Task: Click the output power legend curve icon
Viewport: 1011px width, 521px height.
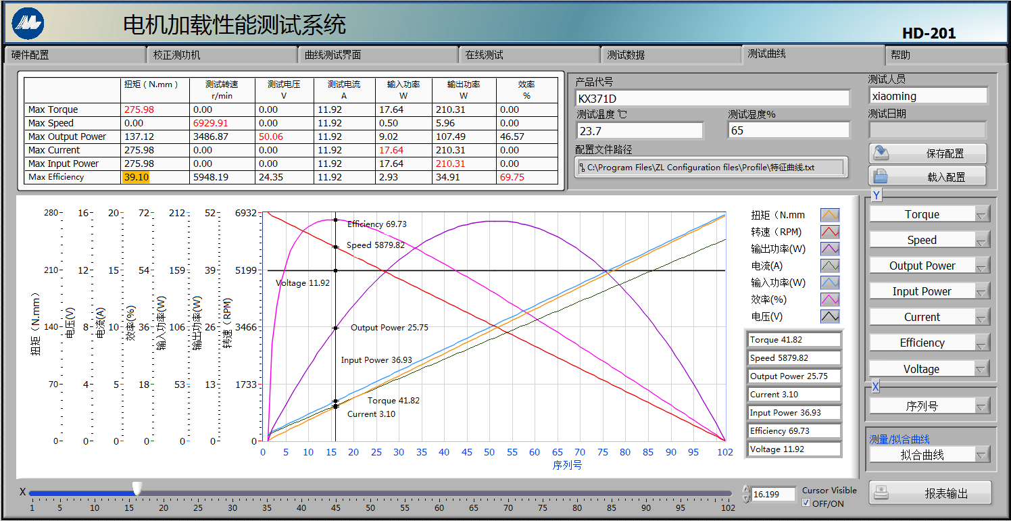Action: (829, 249)
